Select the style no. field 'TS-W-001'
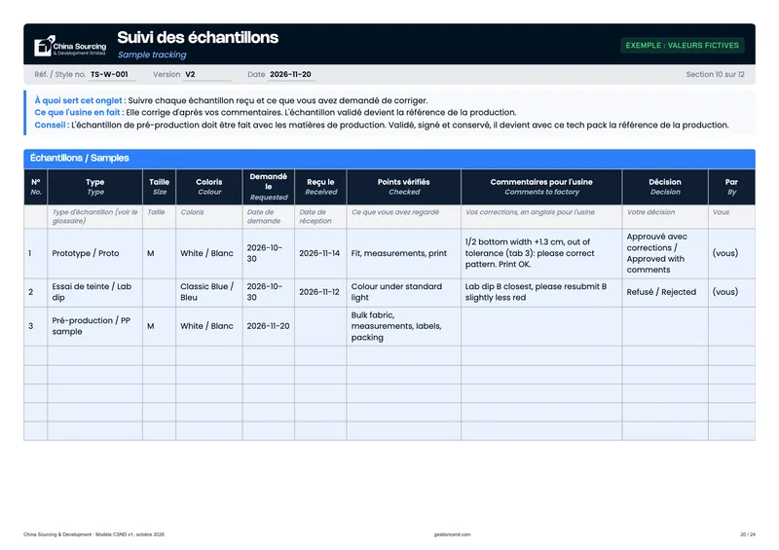Image resolution: width=779 pixels, height=550 pixels. (112, 75)
